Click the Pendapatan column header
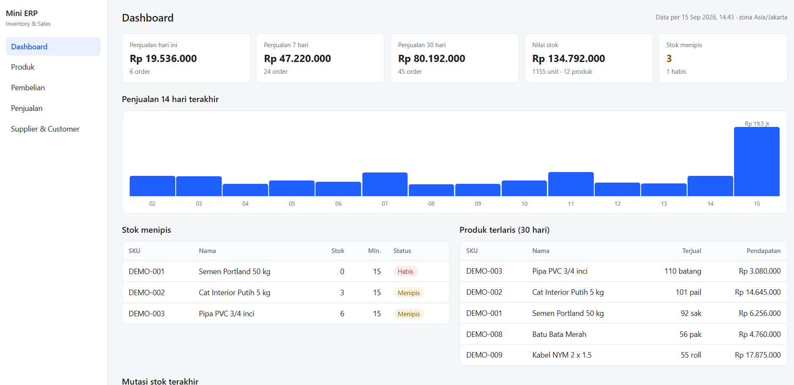Screen dimensions: 794x385 click(x=764, y=251)
